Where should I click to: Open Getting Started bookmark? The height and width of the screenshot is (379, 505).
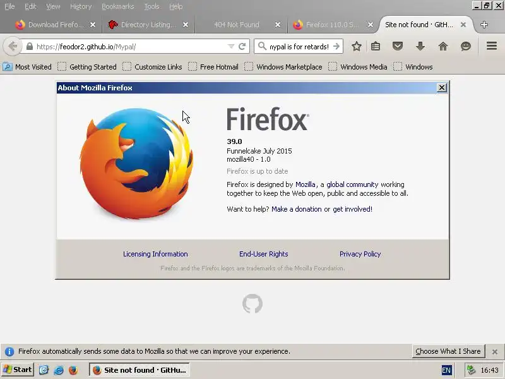coord(87,67)
